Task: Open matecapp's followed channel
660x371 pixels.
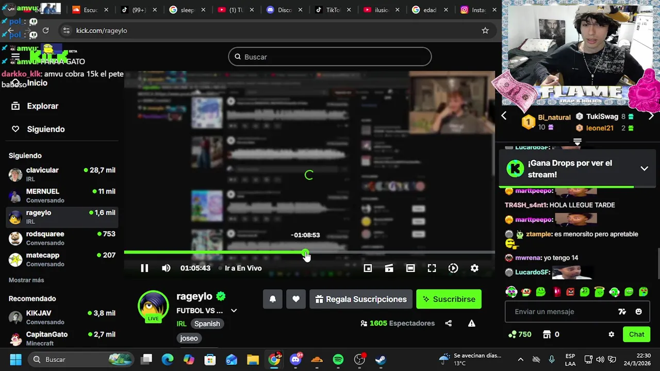Action: point(62,259)
